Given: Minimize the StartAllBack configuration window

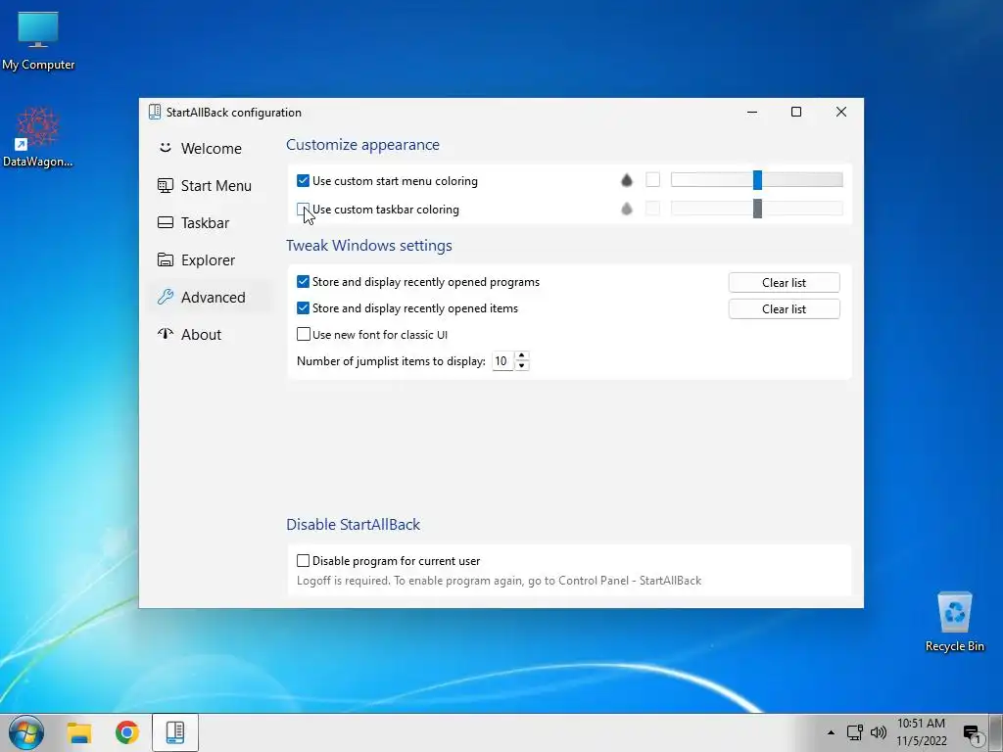Looking at the screenshot, I should (x=752, y=112).
